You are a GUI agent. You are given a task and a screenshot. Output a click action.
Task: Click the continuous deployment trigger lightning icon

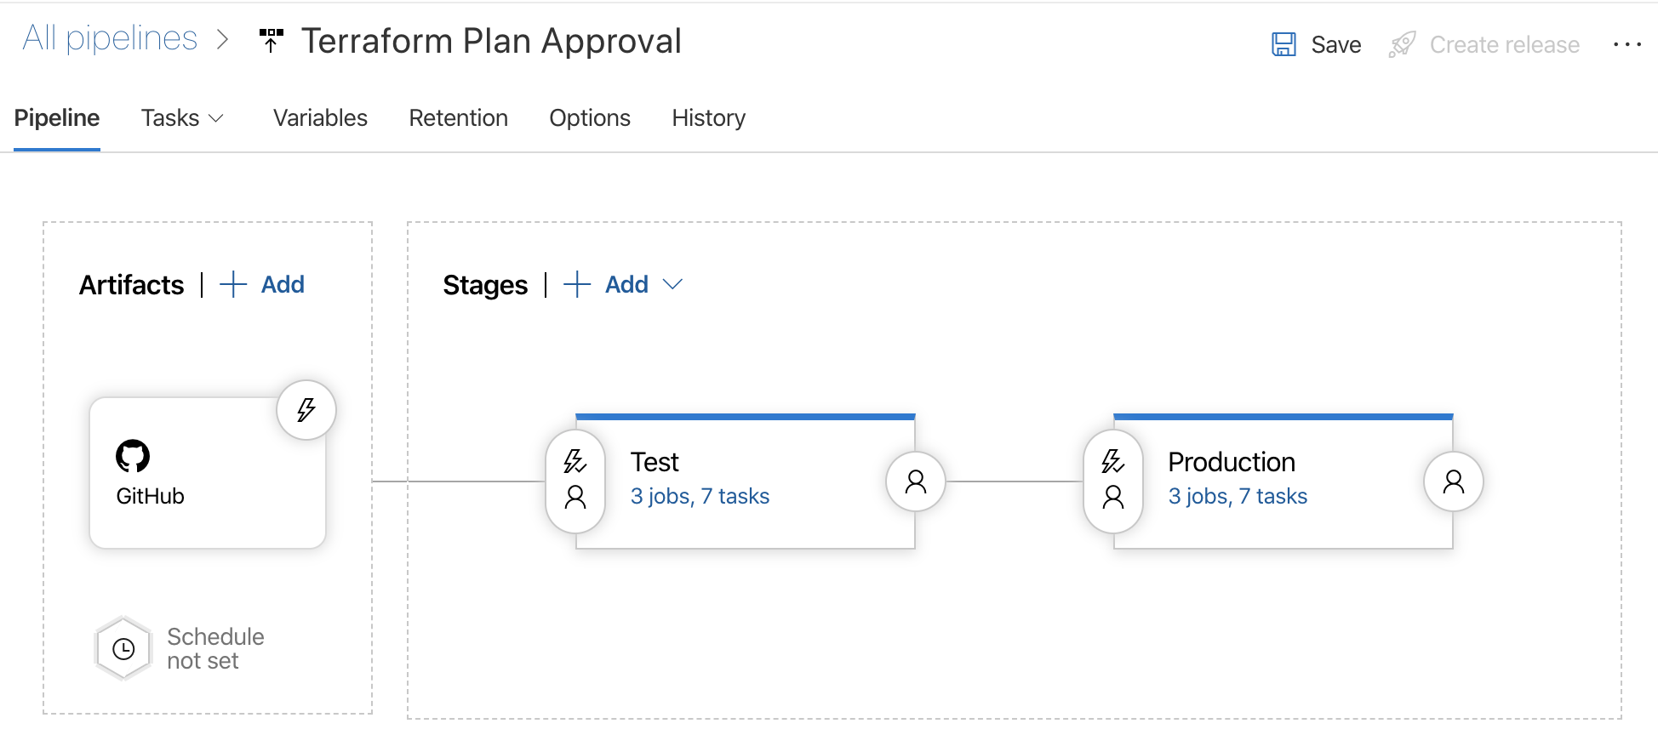(306, 410)
